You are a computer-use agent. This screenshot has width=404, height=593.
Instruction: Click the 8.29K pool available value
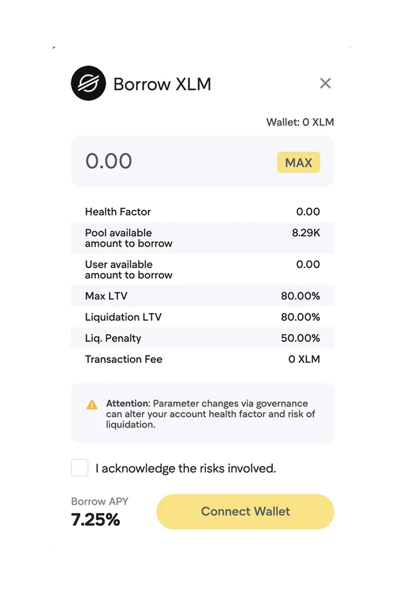[x=306, y=233]
